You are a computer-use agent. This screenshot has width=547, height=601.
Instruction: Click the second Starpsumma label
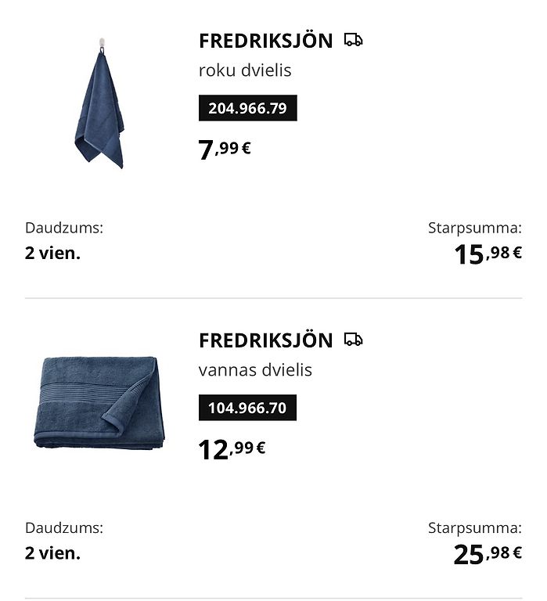click(475, 528)
